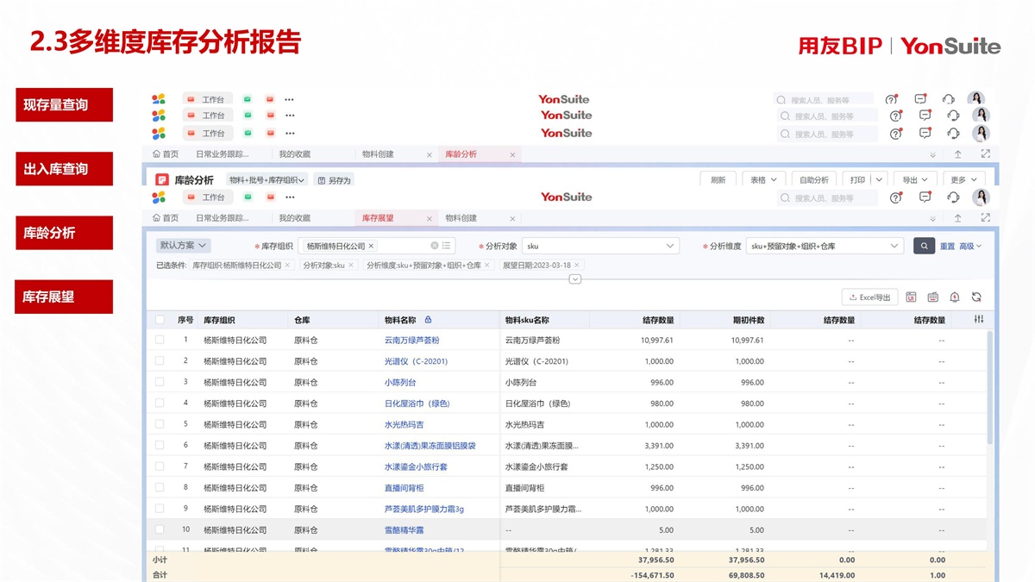Click the lock icon next to 物料名称
Viewport: 1035px width, 582px height.
(429, 320)
